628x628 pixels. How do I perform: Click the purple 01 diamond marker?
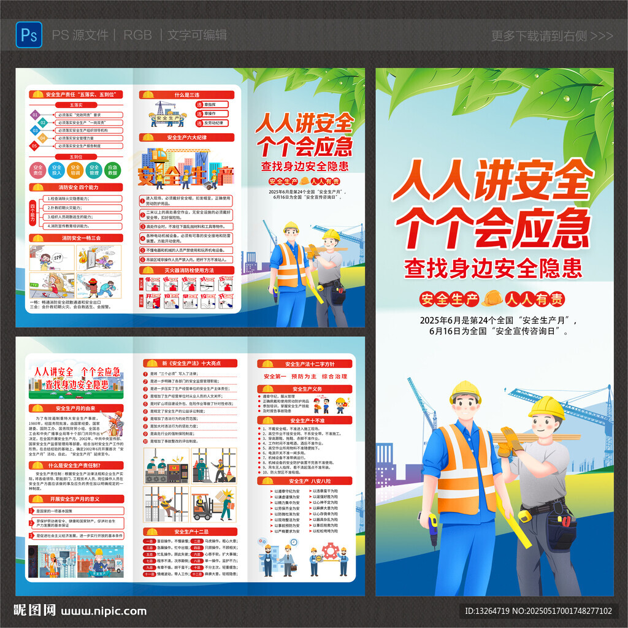coord(35,115)
